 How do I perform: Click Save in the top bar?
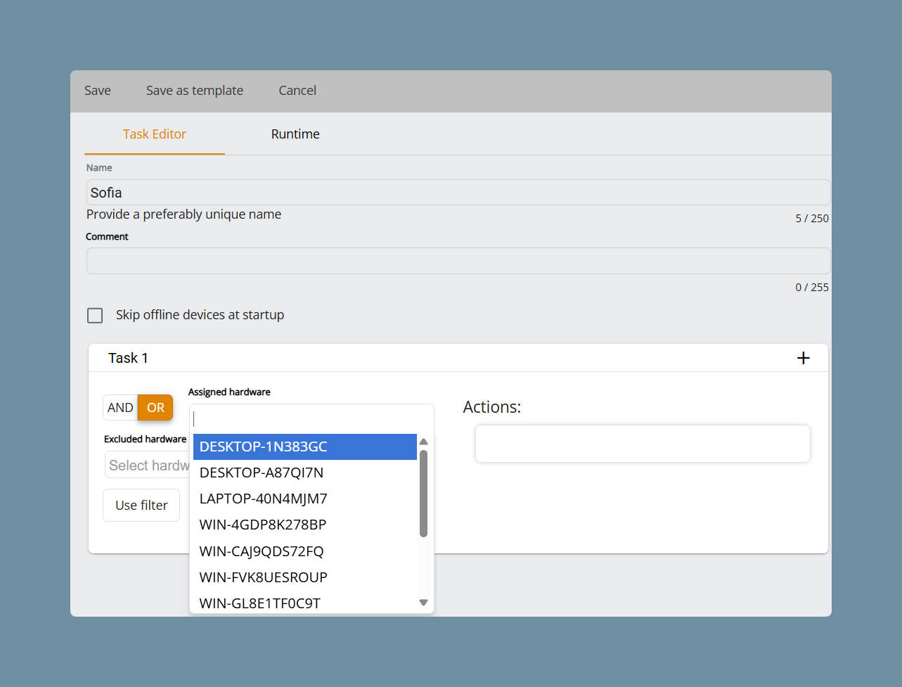click(x=98, y=91)
